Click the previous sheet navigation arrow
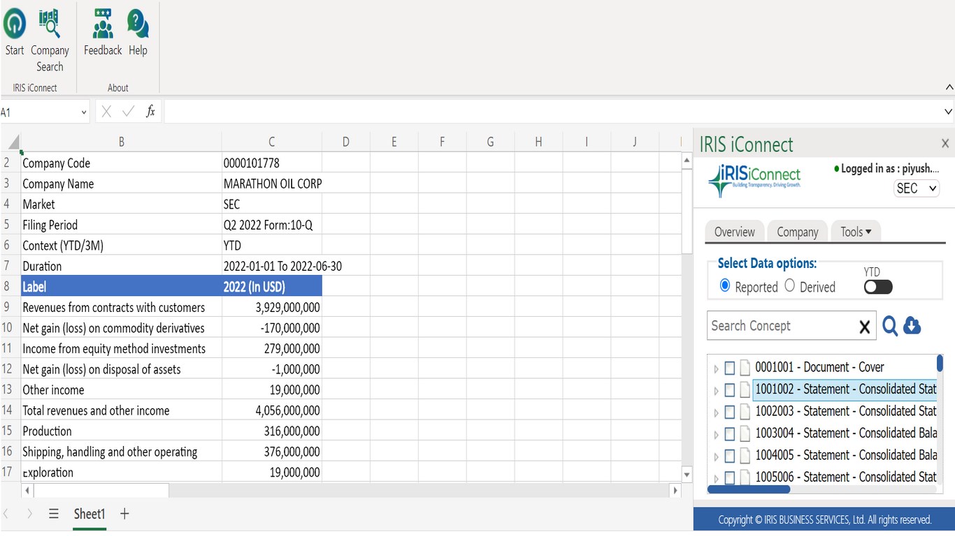 [x=7, y=514]
